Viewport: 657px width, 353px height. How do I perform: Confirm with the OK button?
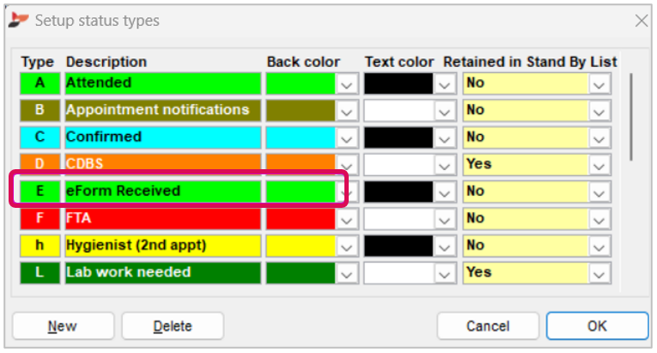click(597, 326)
